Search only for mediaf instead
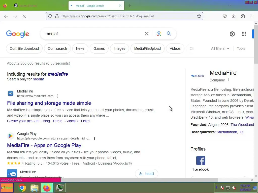The image size is (258, 193). click(x=38, y=79)
